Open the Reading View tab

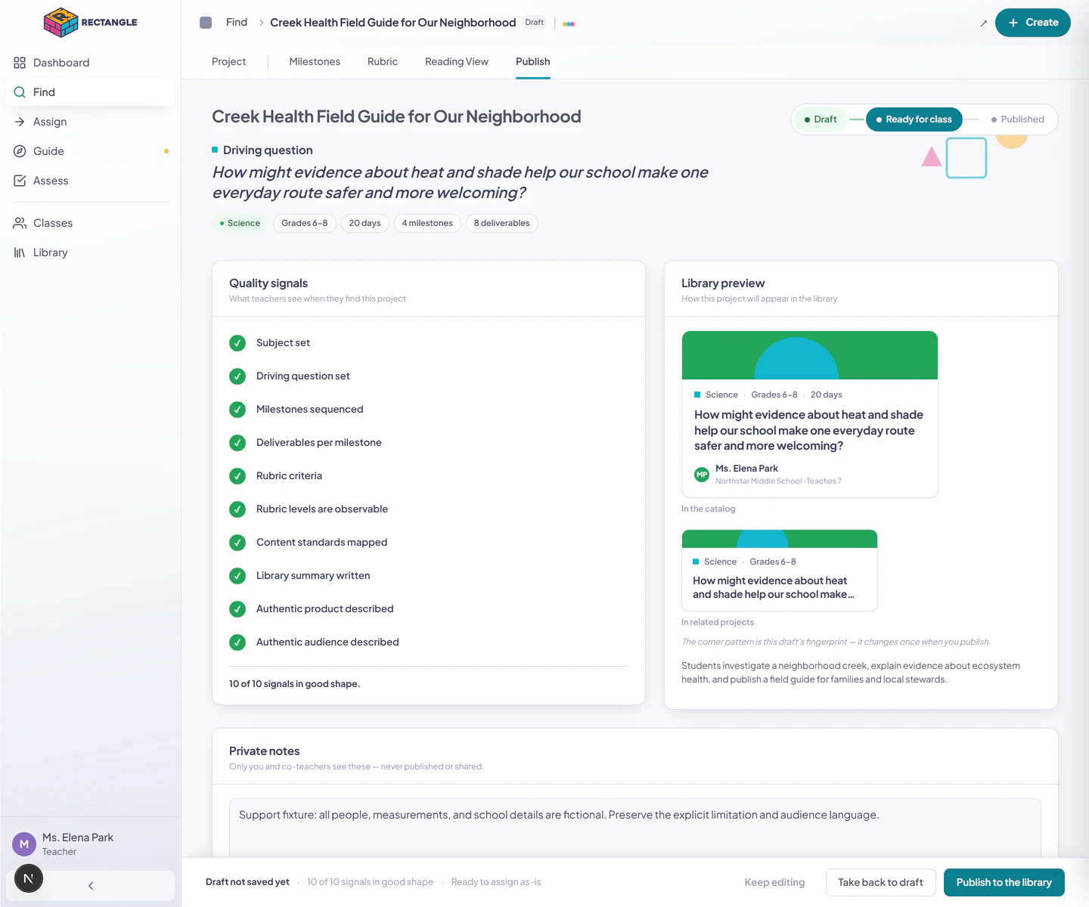pyautogui.click(x=457, y=62)
